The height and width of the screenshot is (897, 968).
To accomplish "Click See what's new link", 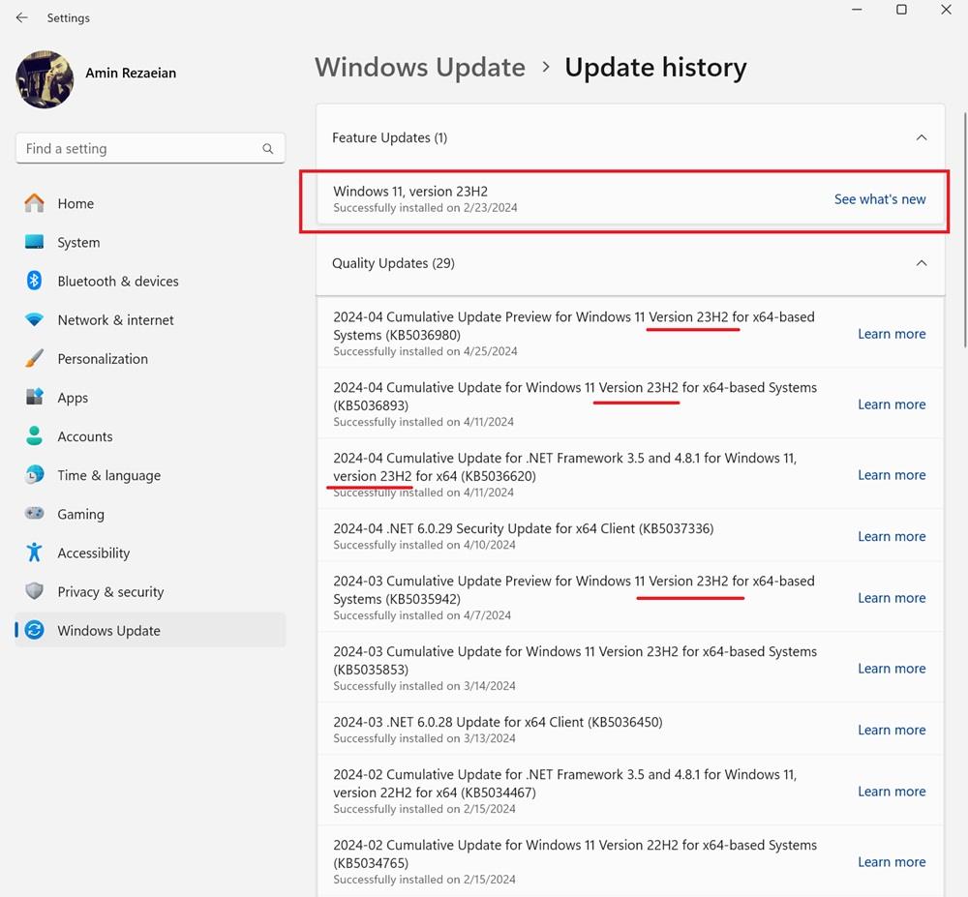I will 879,199.
